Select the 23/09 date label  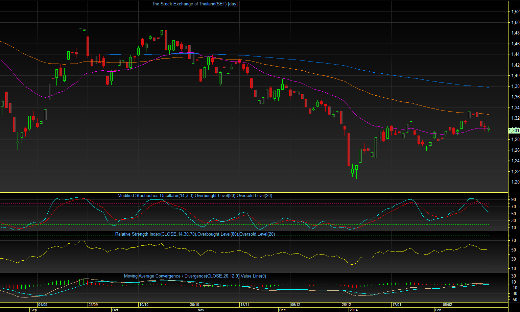tap(93, 305)
